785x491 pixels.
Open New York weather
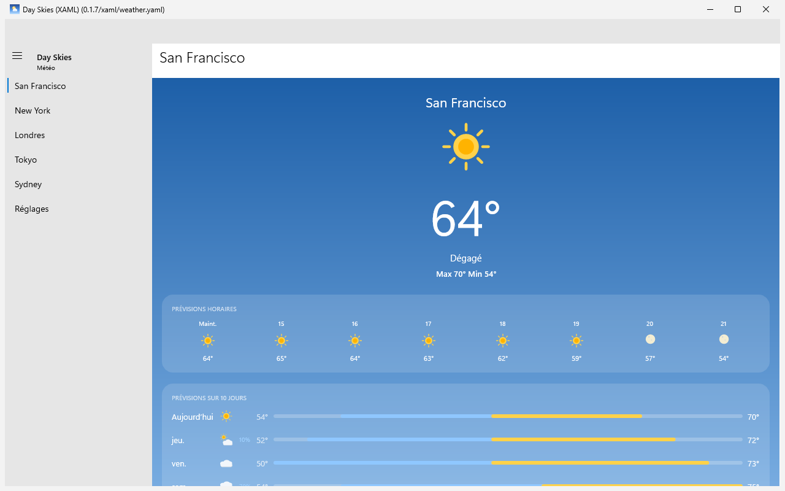tap(78, 110)
